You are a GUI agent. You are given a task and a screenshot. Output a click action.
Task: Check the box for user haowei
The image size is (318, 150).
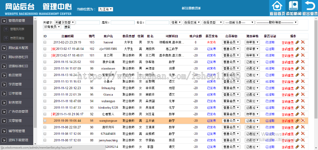[x=45, y=42]
